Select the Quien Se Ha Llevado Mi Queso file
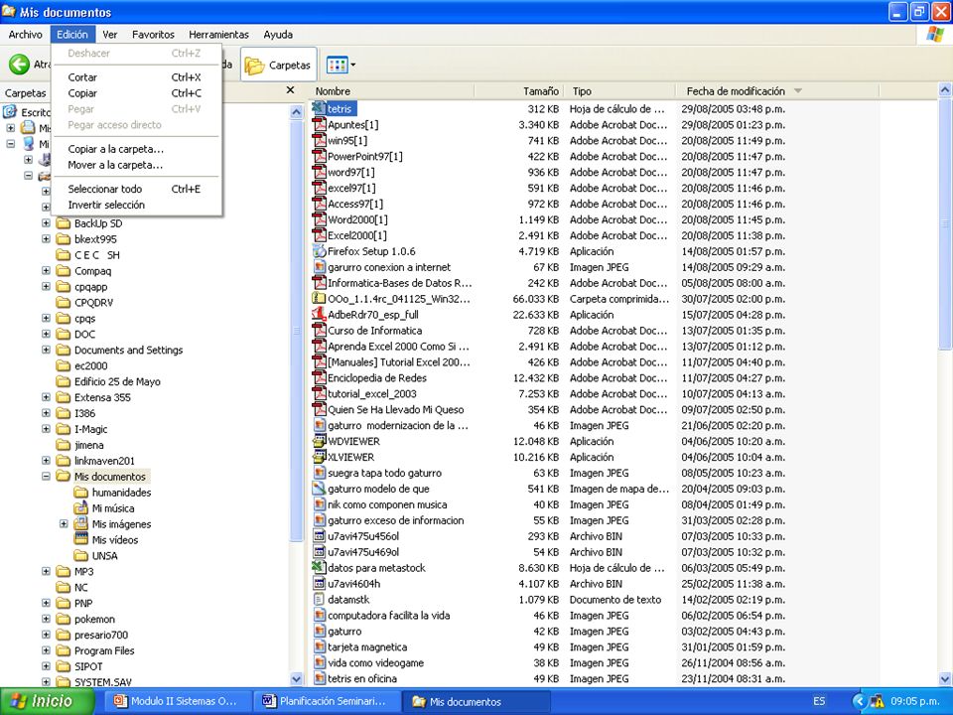 click(x=396, y=409)
